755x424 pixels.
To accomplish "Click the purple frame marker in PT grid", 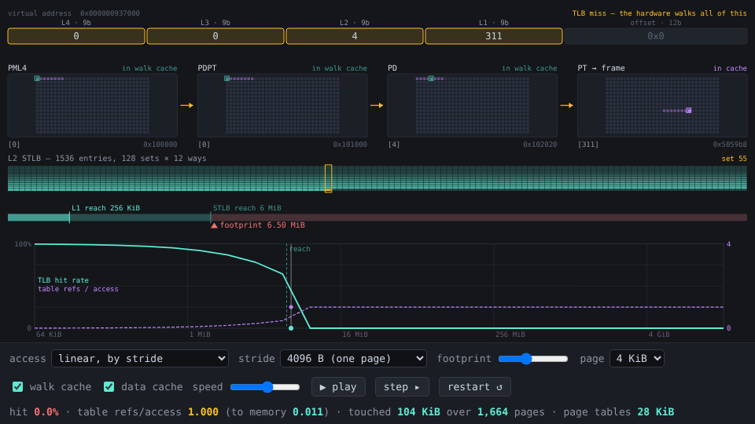I will click(689, 111).
